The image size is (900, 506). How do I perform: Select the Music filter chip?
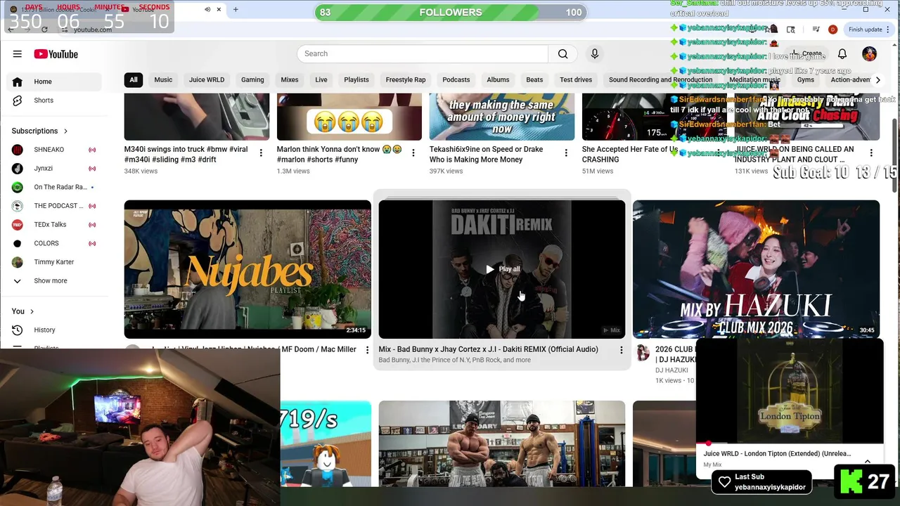coord(163,80)
